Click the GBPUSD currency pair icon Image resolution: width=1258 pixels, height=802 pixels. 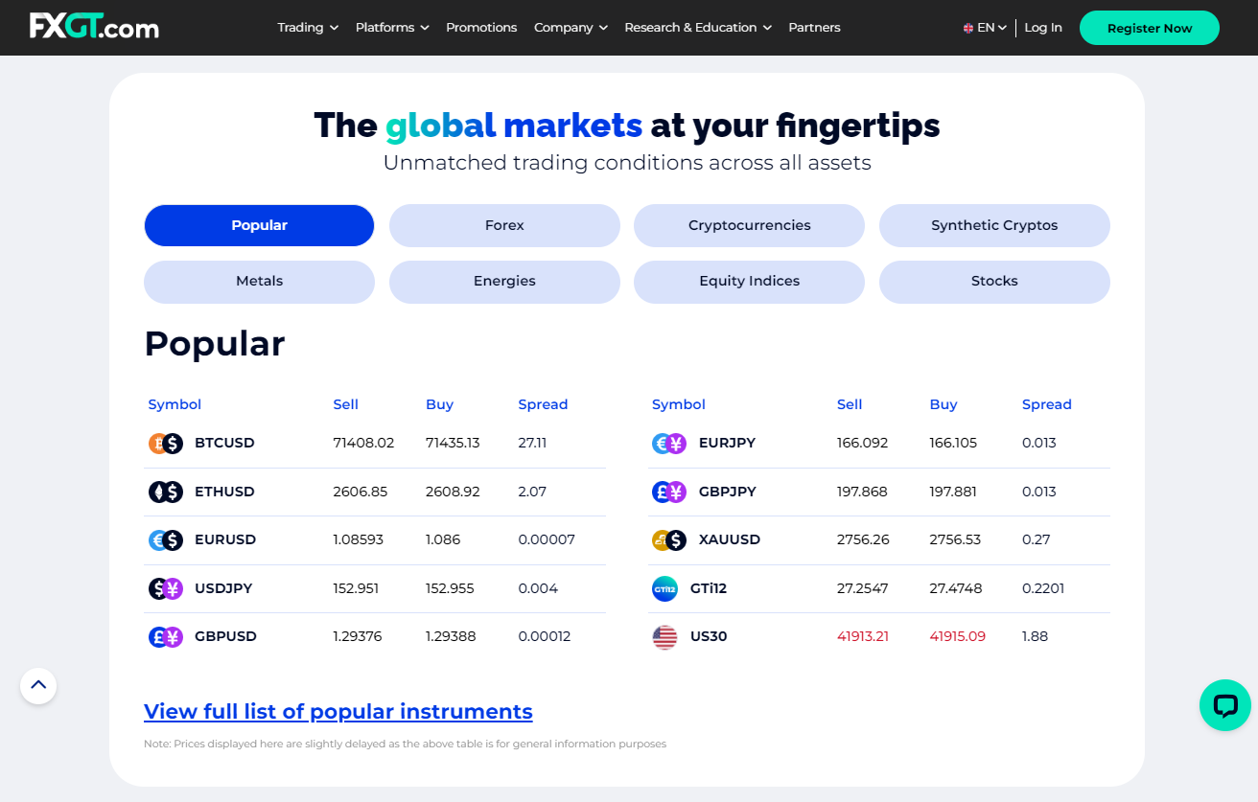pyautogui.click(x=166, y=636)
